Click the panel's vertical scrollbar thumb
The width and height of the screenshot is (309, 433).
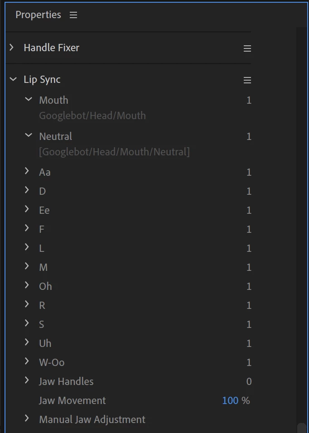click(301, 428)
